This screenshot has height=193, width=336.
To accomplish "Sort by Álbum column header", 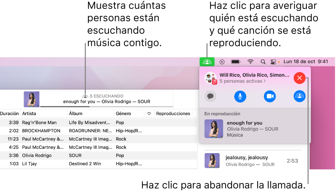I will 76,114.
